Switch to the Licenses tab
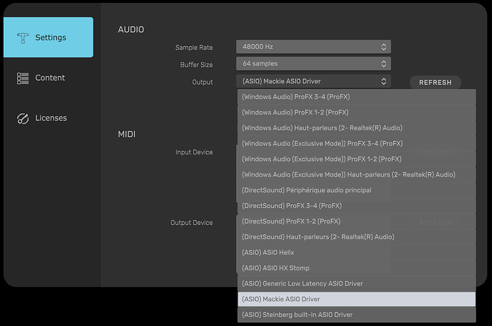 51,118
